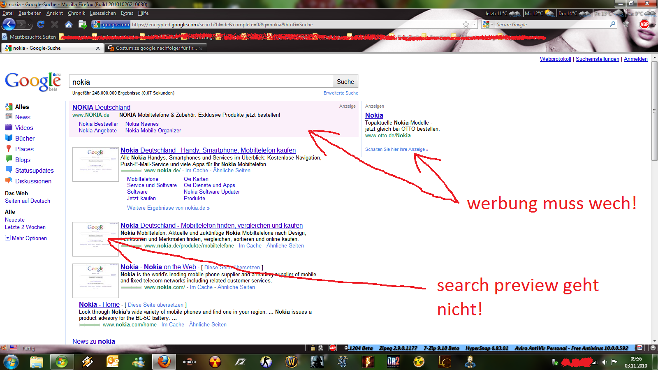Open Meistbesuchte Seiten bookmarks folder
This screenshot has width=658, height=370.
coord(29,37)
